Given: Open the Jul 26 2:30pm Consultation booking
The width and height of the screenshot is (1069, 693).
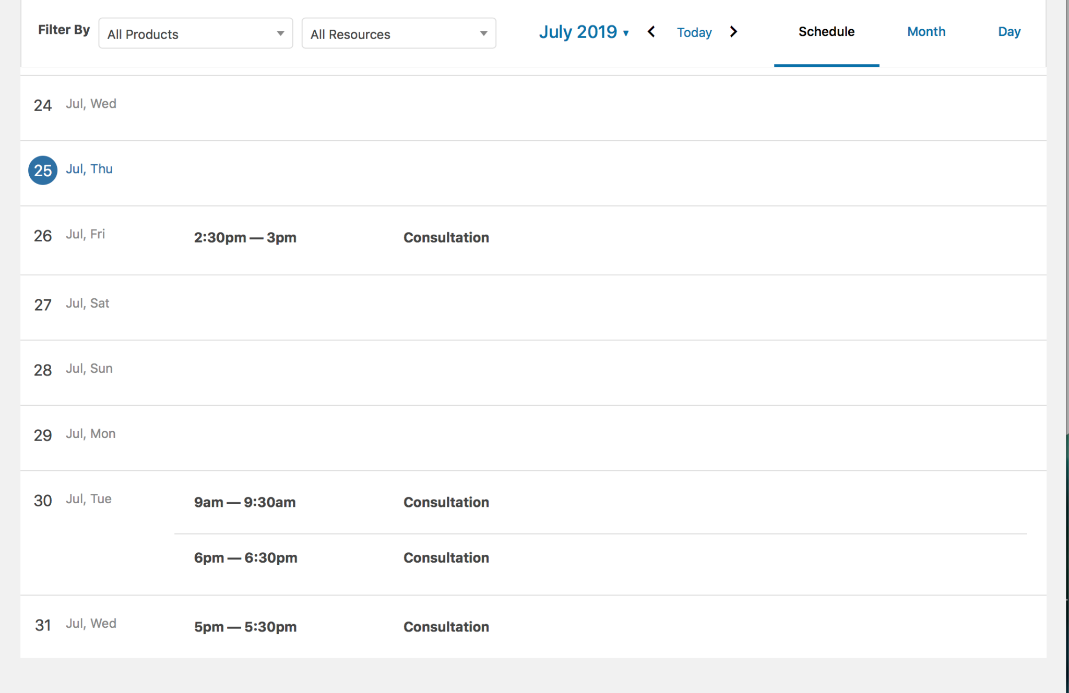Looking at the screenshot, I should click(446, 238).
